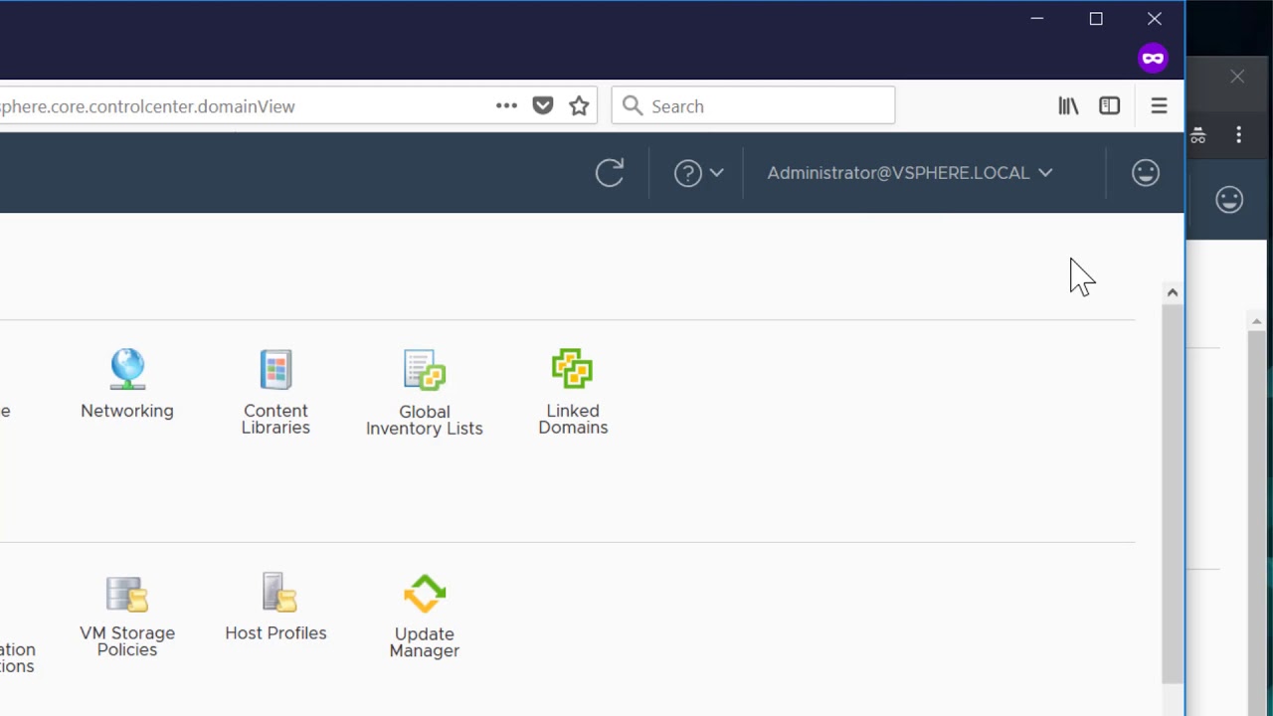Click the browser Search field
Image resolution: width=1273 pixels, height=716 pixels.
(766, 105)
